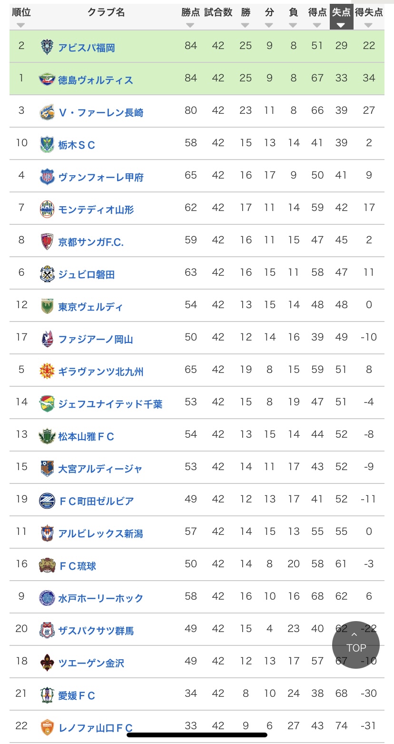Image resolution: width=394 pixels, height=744 pixels.
Task: Sort by 順位 rank column header
Action: 21,17
